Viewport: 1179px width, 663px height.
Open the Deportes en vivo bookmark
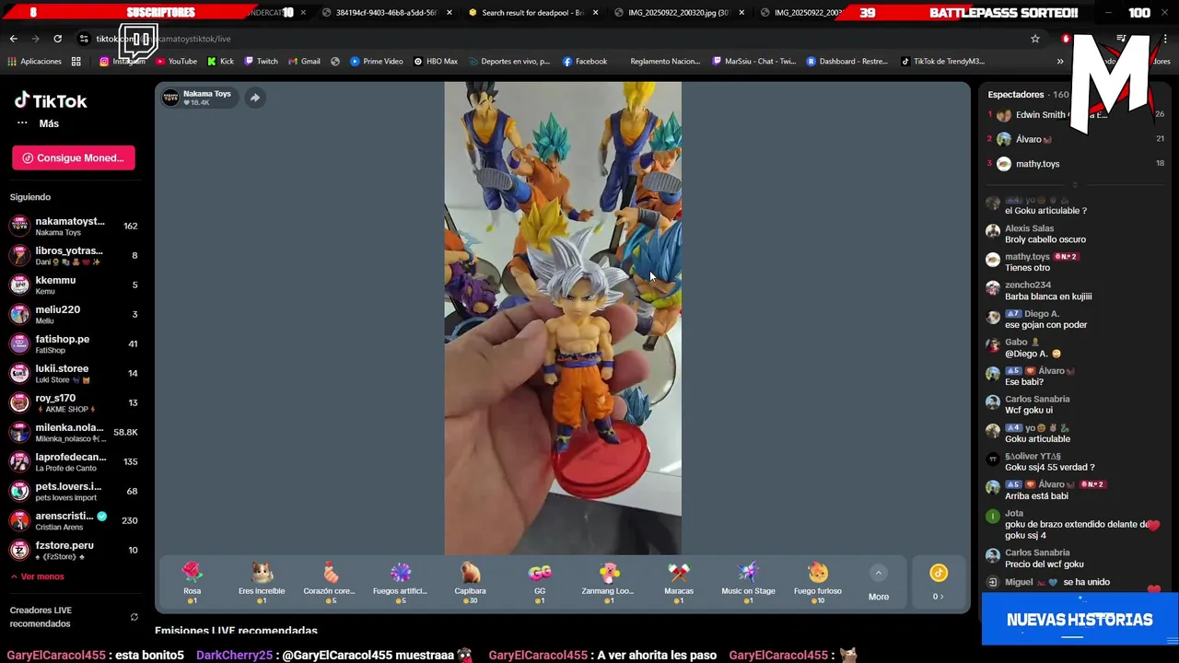(x=508, y=62)
